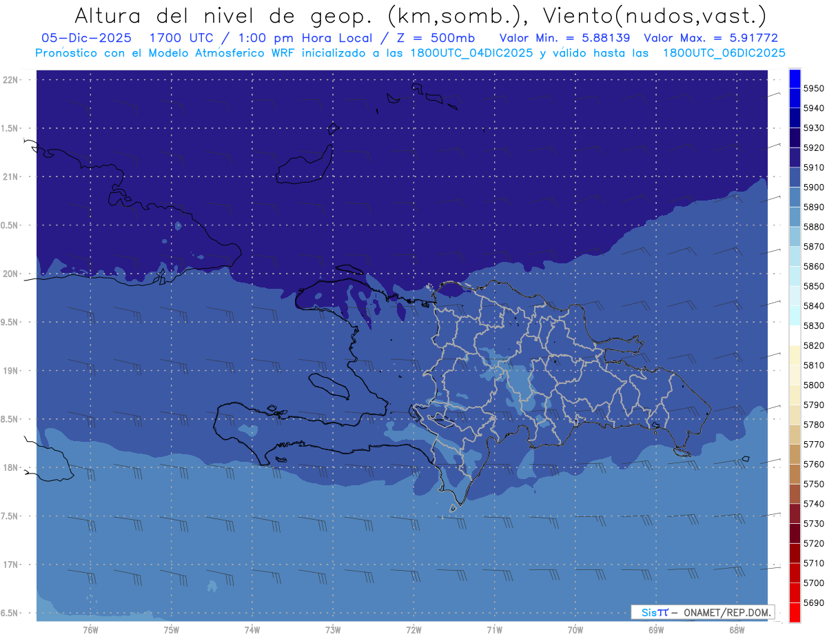Click the valid-until time '1800UTC_06DIC2025'
The width and height of the screenshot is (827, 639).
tap(724, 53)
